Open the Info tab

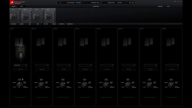pyautogui.click(x=168, y=6)
